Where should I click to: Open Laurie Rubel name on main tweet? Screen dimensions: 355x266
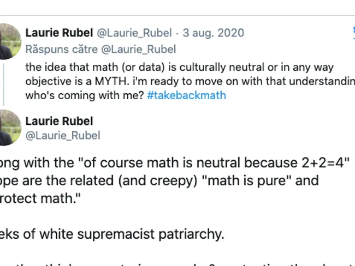tap(59, 121)
